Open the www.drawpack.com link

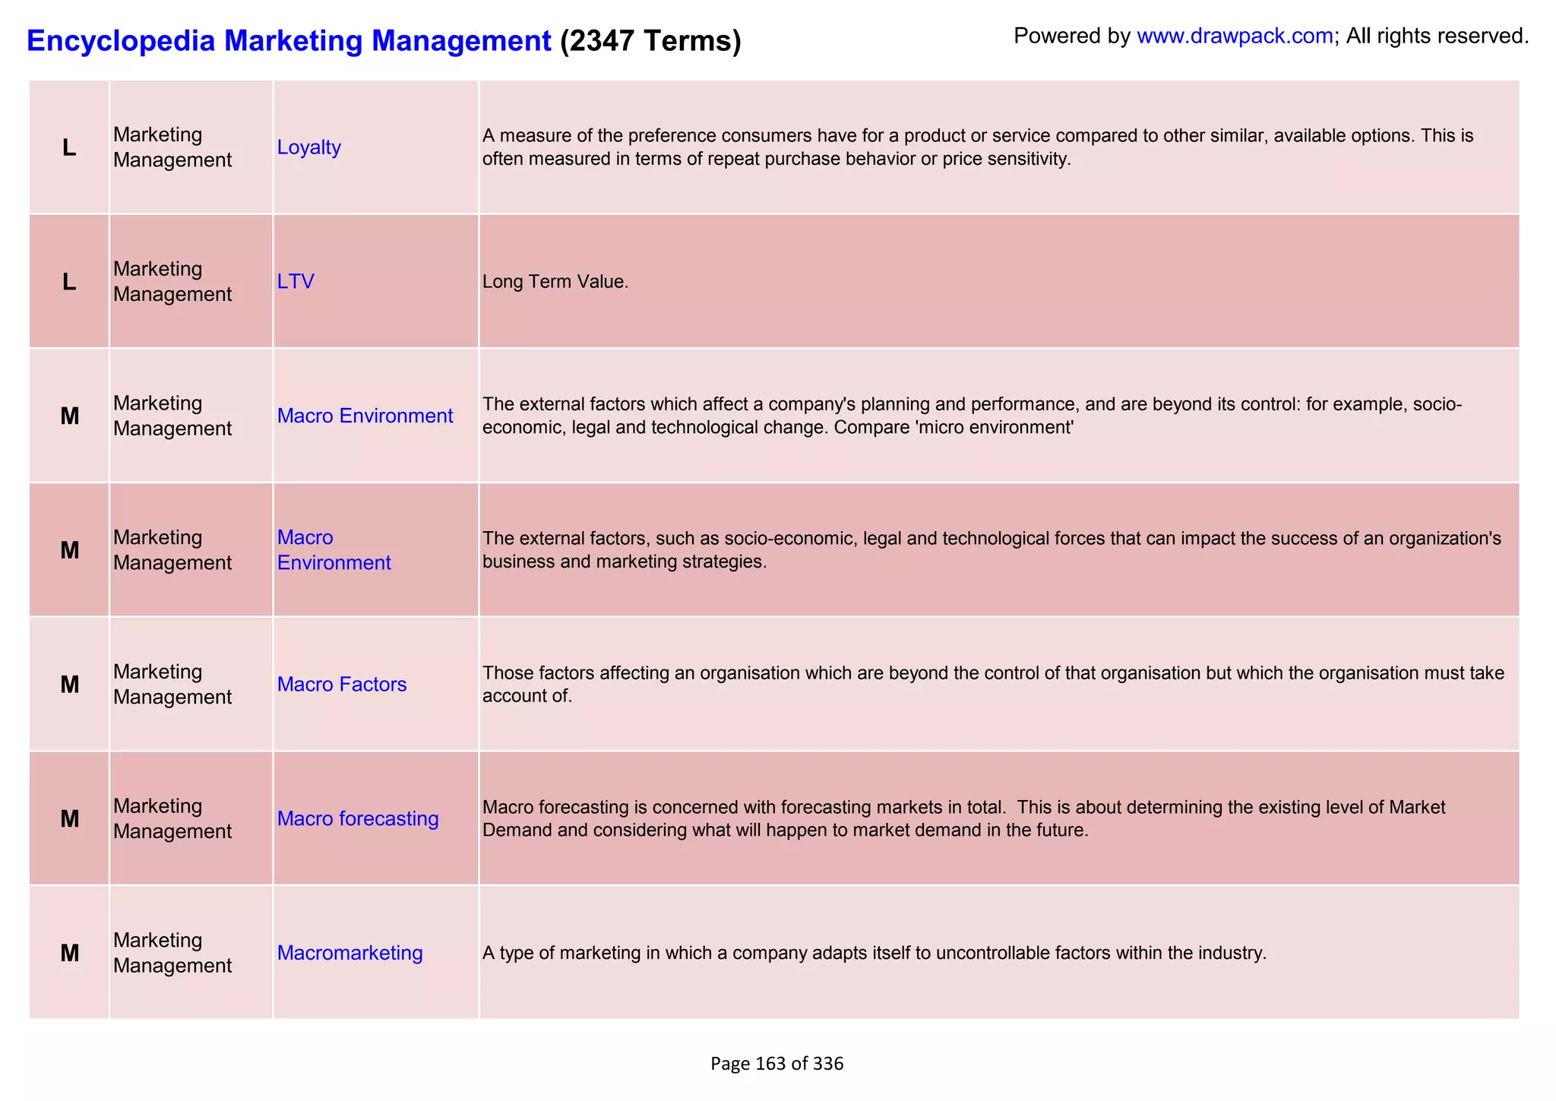click(1235, 36)
